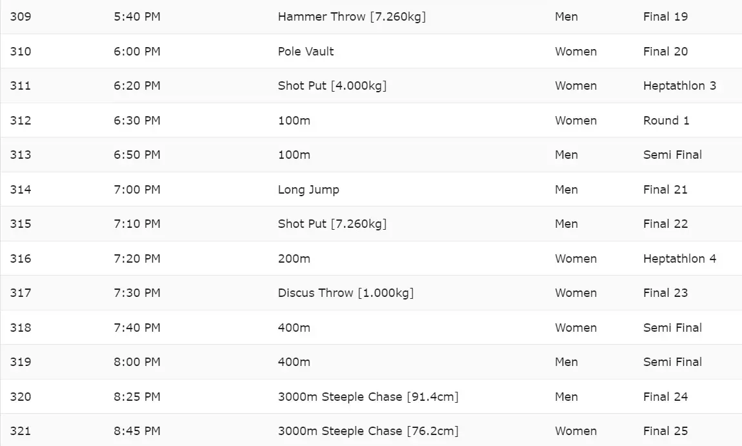Open the men's 3000m Steeple Chase [91.4cm]
This screenshot has width=742, height=446.
tap(368, 397)
